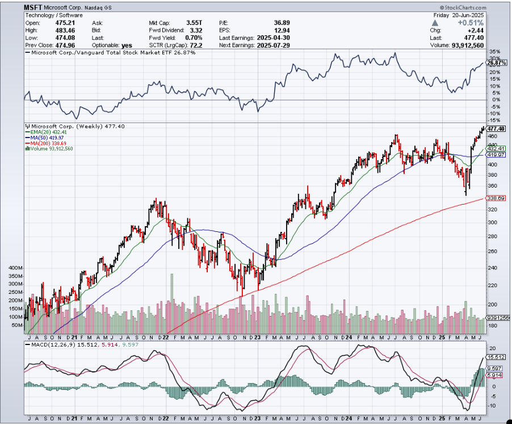Click the Mkt Cap value 3.55T

click(x=194, y=23)
